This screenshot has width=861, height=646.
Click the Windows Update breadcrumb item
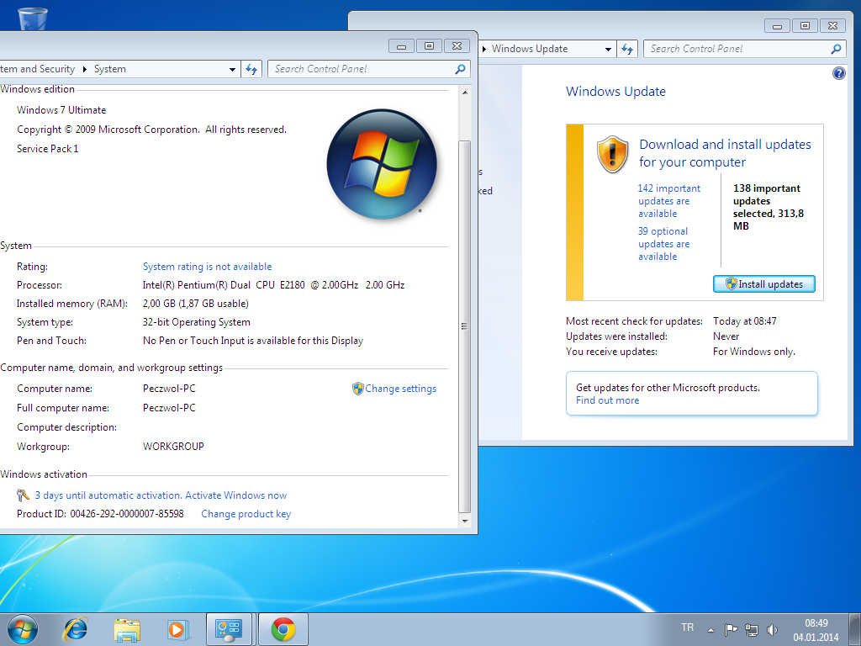pos(530,48)
